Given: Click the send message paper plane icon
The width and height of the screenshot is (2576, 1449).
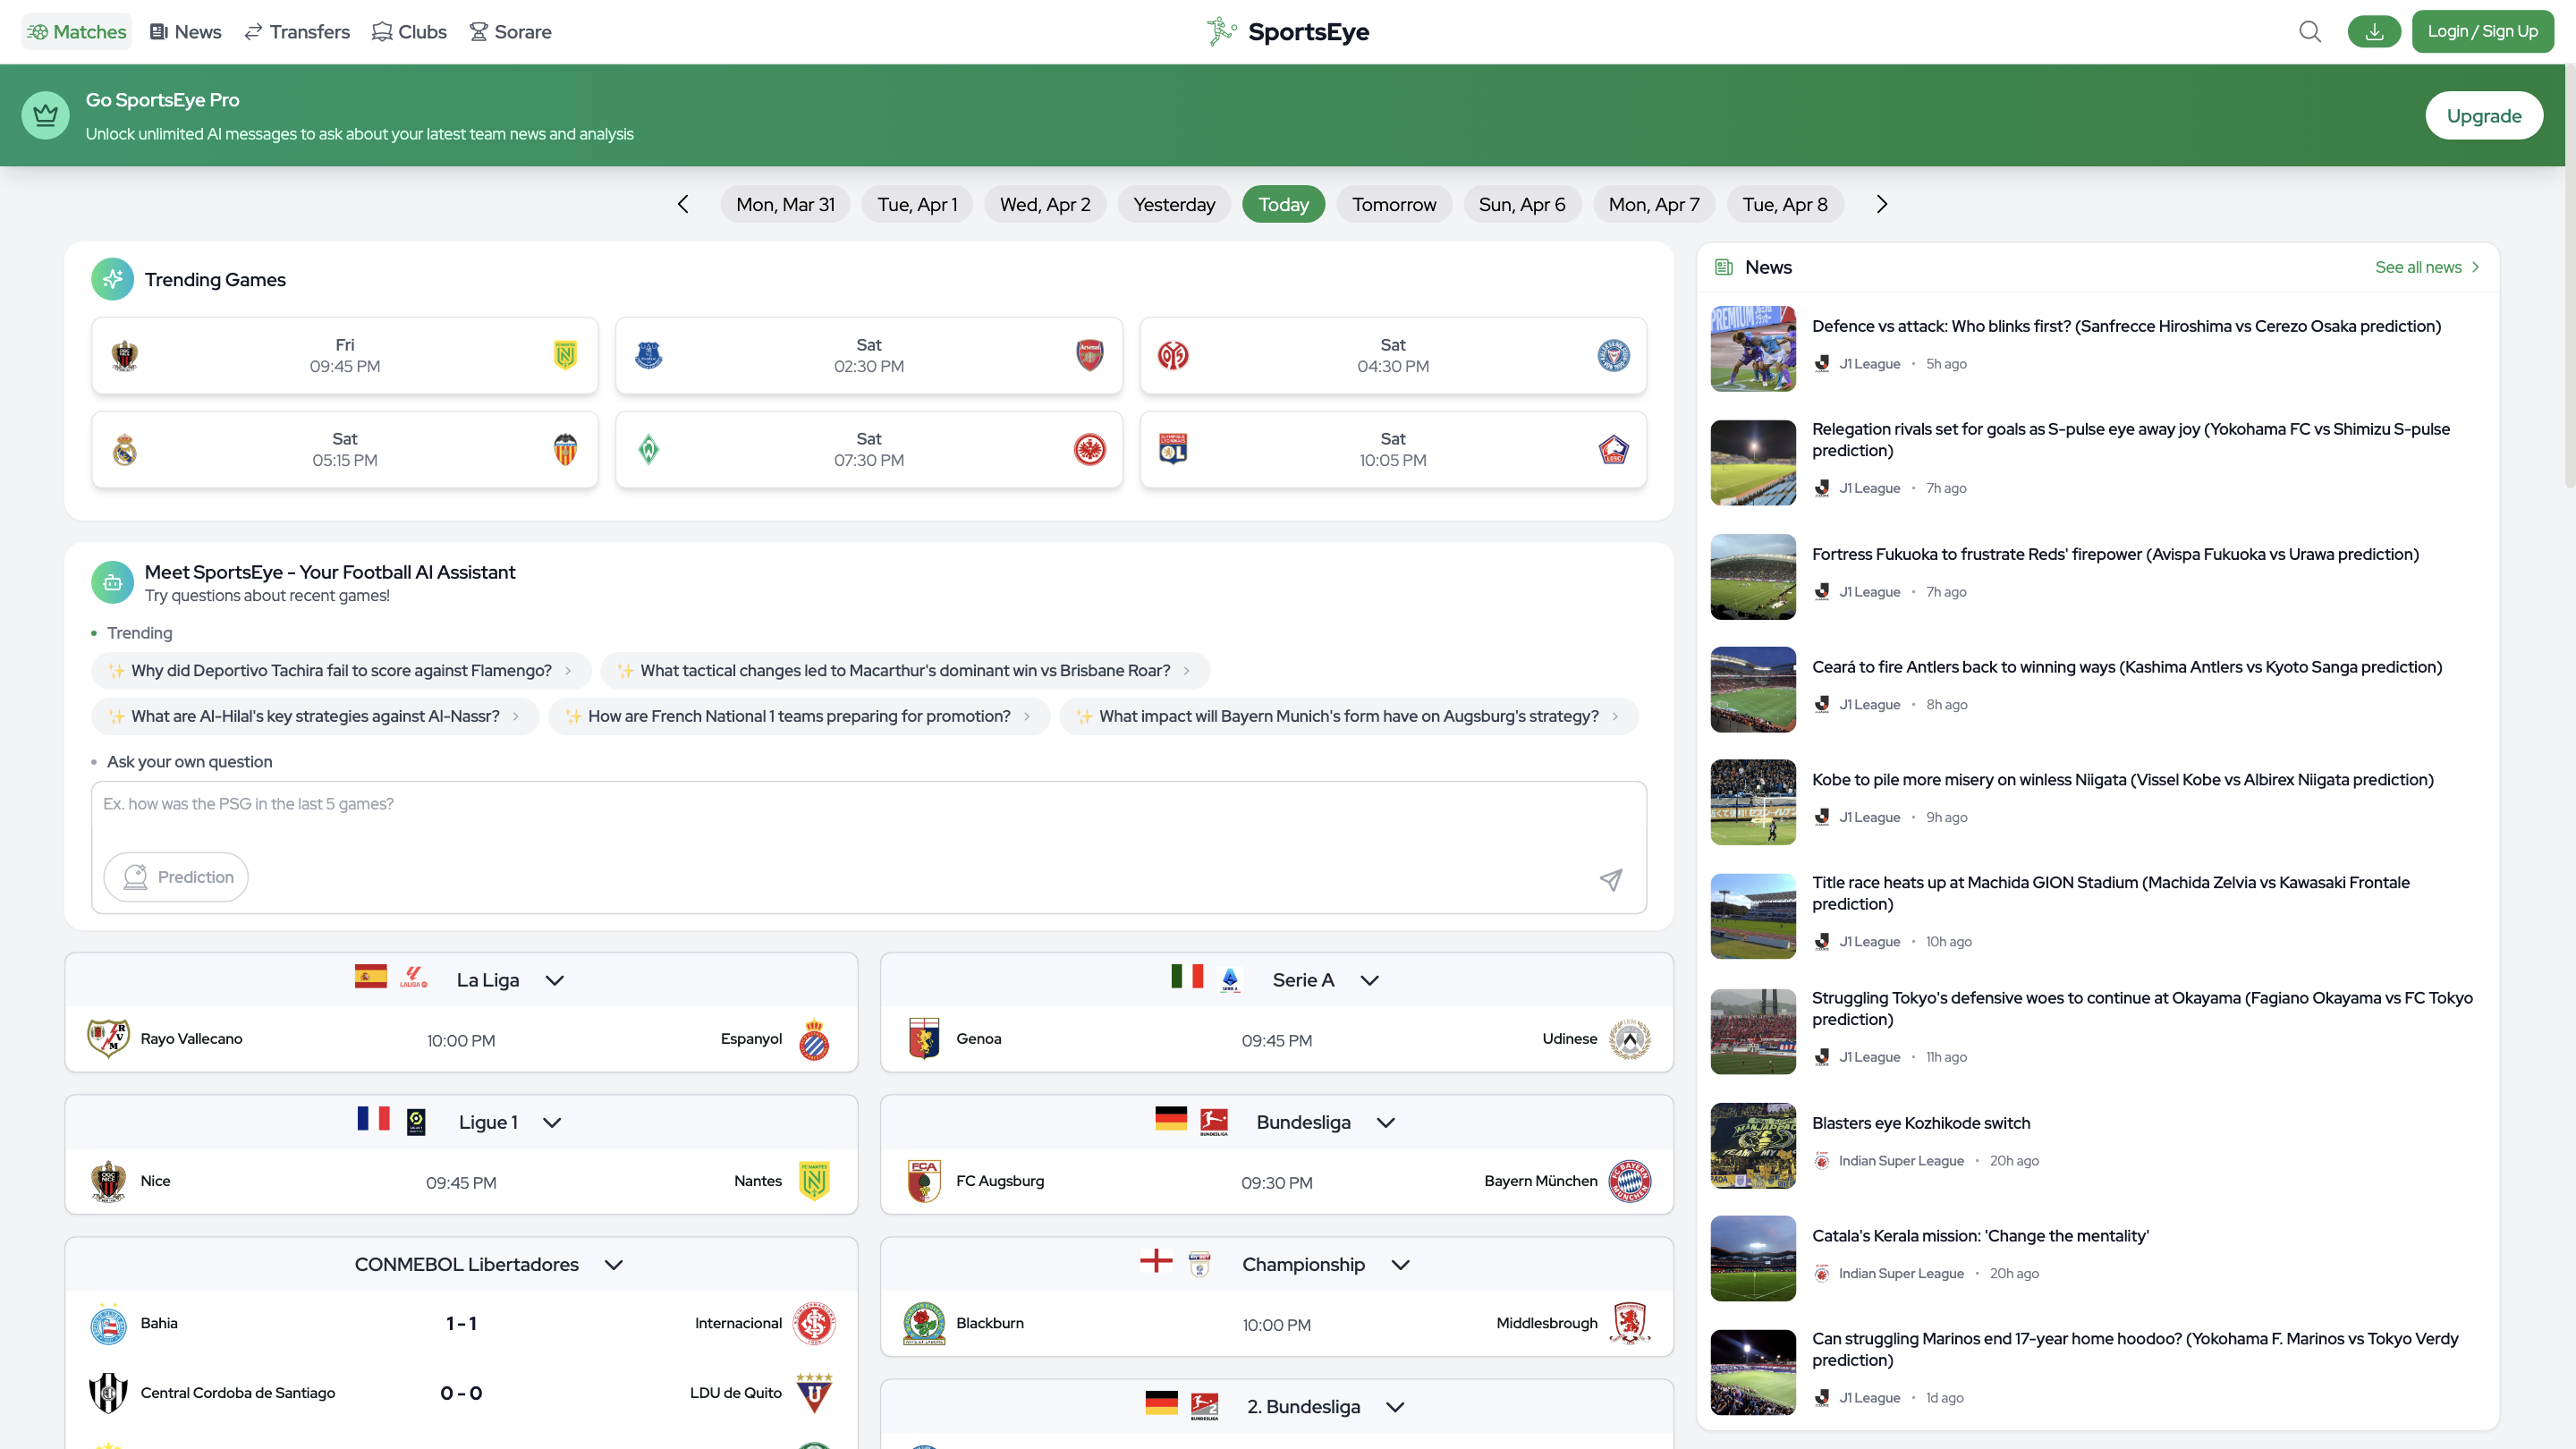Looking at the screenshot, I should [1610, 879].
